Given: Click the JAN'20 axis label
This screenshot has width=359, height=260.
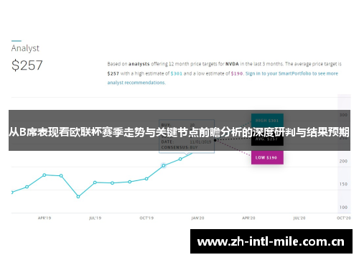Looking at the screenshot, I should click(197, 218).
